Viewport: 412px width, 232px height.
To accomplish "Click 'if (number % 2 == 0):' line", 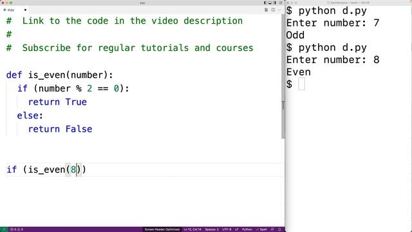I will click(x=73, y=88).
